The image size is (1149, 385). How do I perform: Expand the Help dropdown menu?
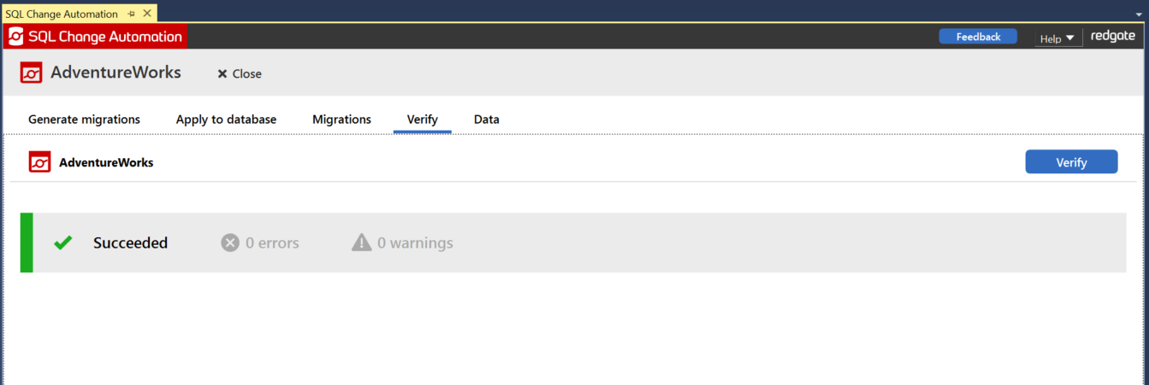[x=1057, y=38]
